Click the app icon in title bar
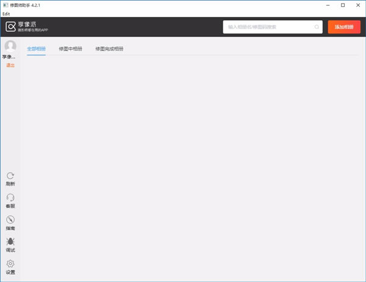Viewport: 366px width, 282px height. click(5, 5)
